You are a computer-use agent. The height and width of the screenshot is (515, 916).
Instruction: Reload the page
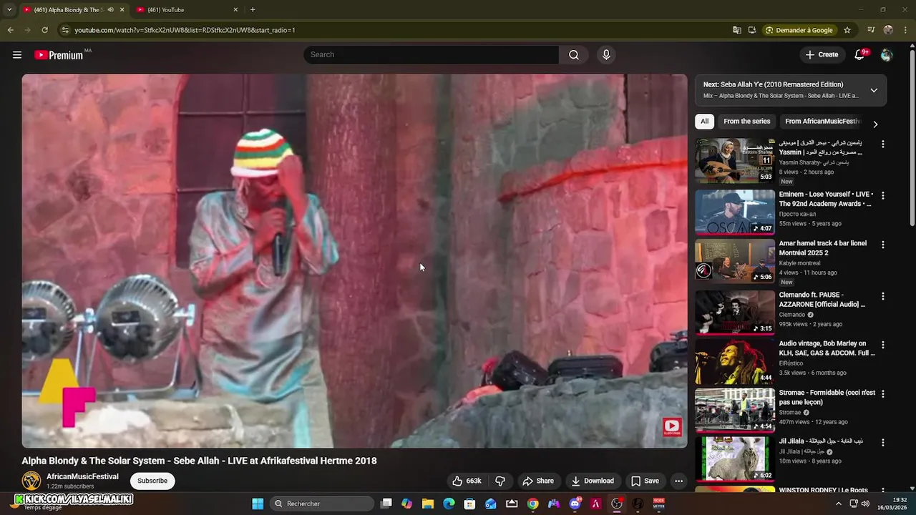44,30
